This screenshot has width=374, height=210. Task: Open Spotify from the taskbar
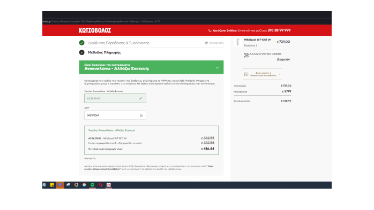tap(92, 185)
